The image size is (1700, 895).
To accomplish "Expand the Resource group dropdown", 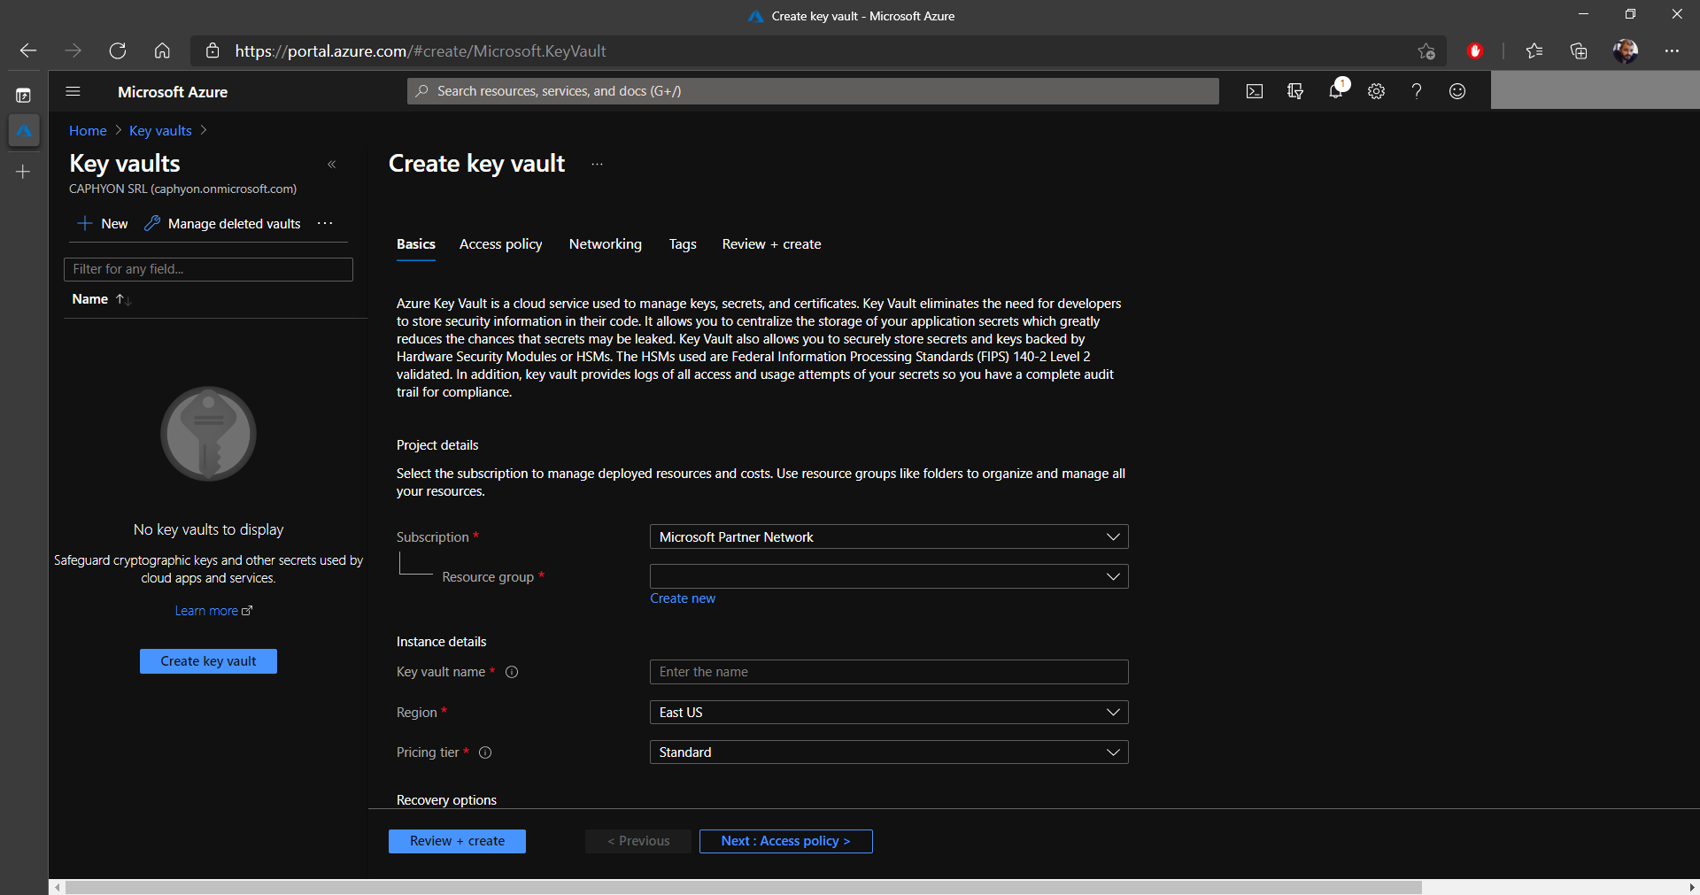I will [x=889, y=576].
